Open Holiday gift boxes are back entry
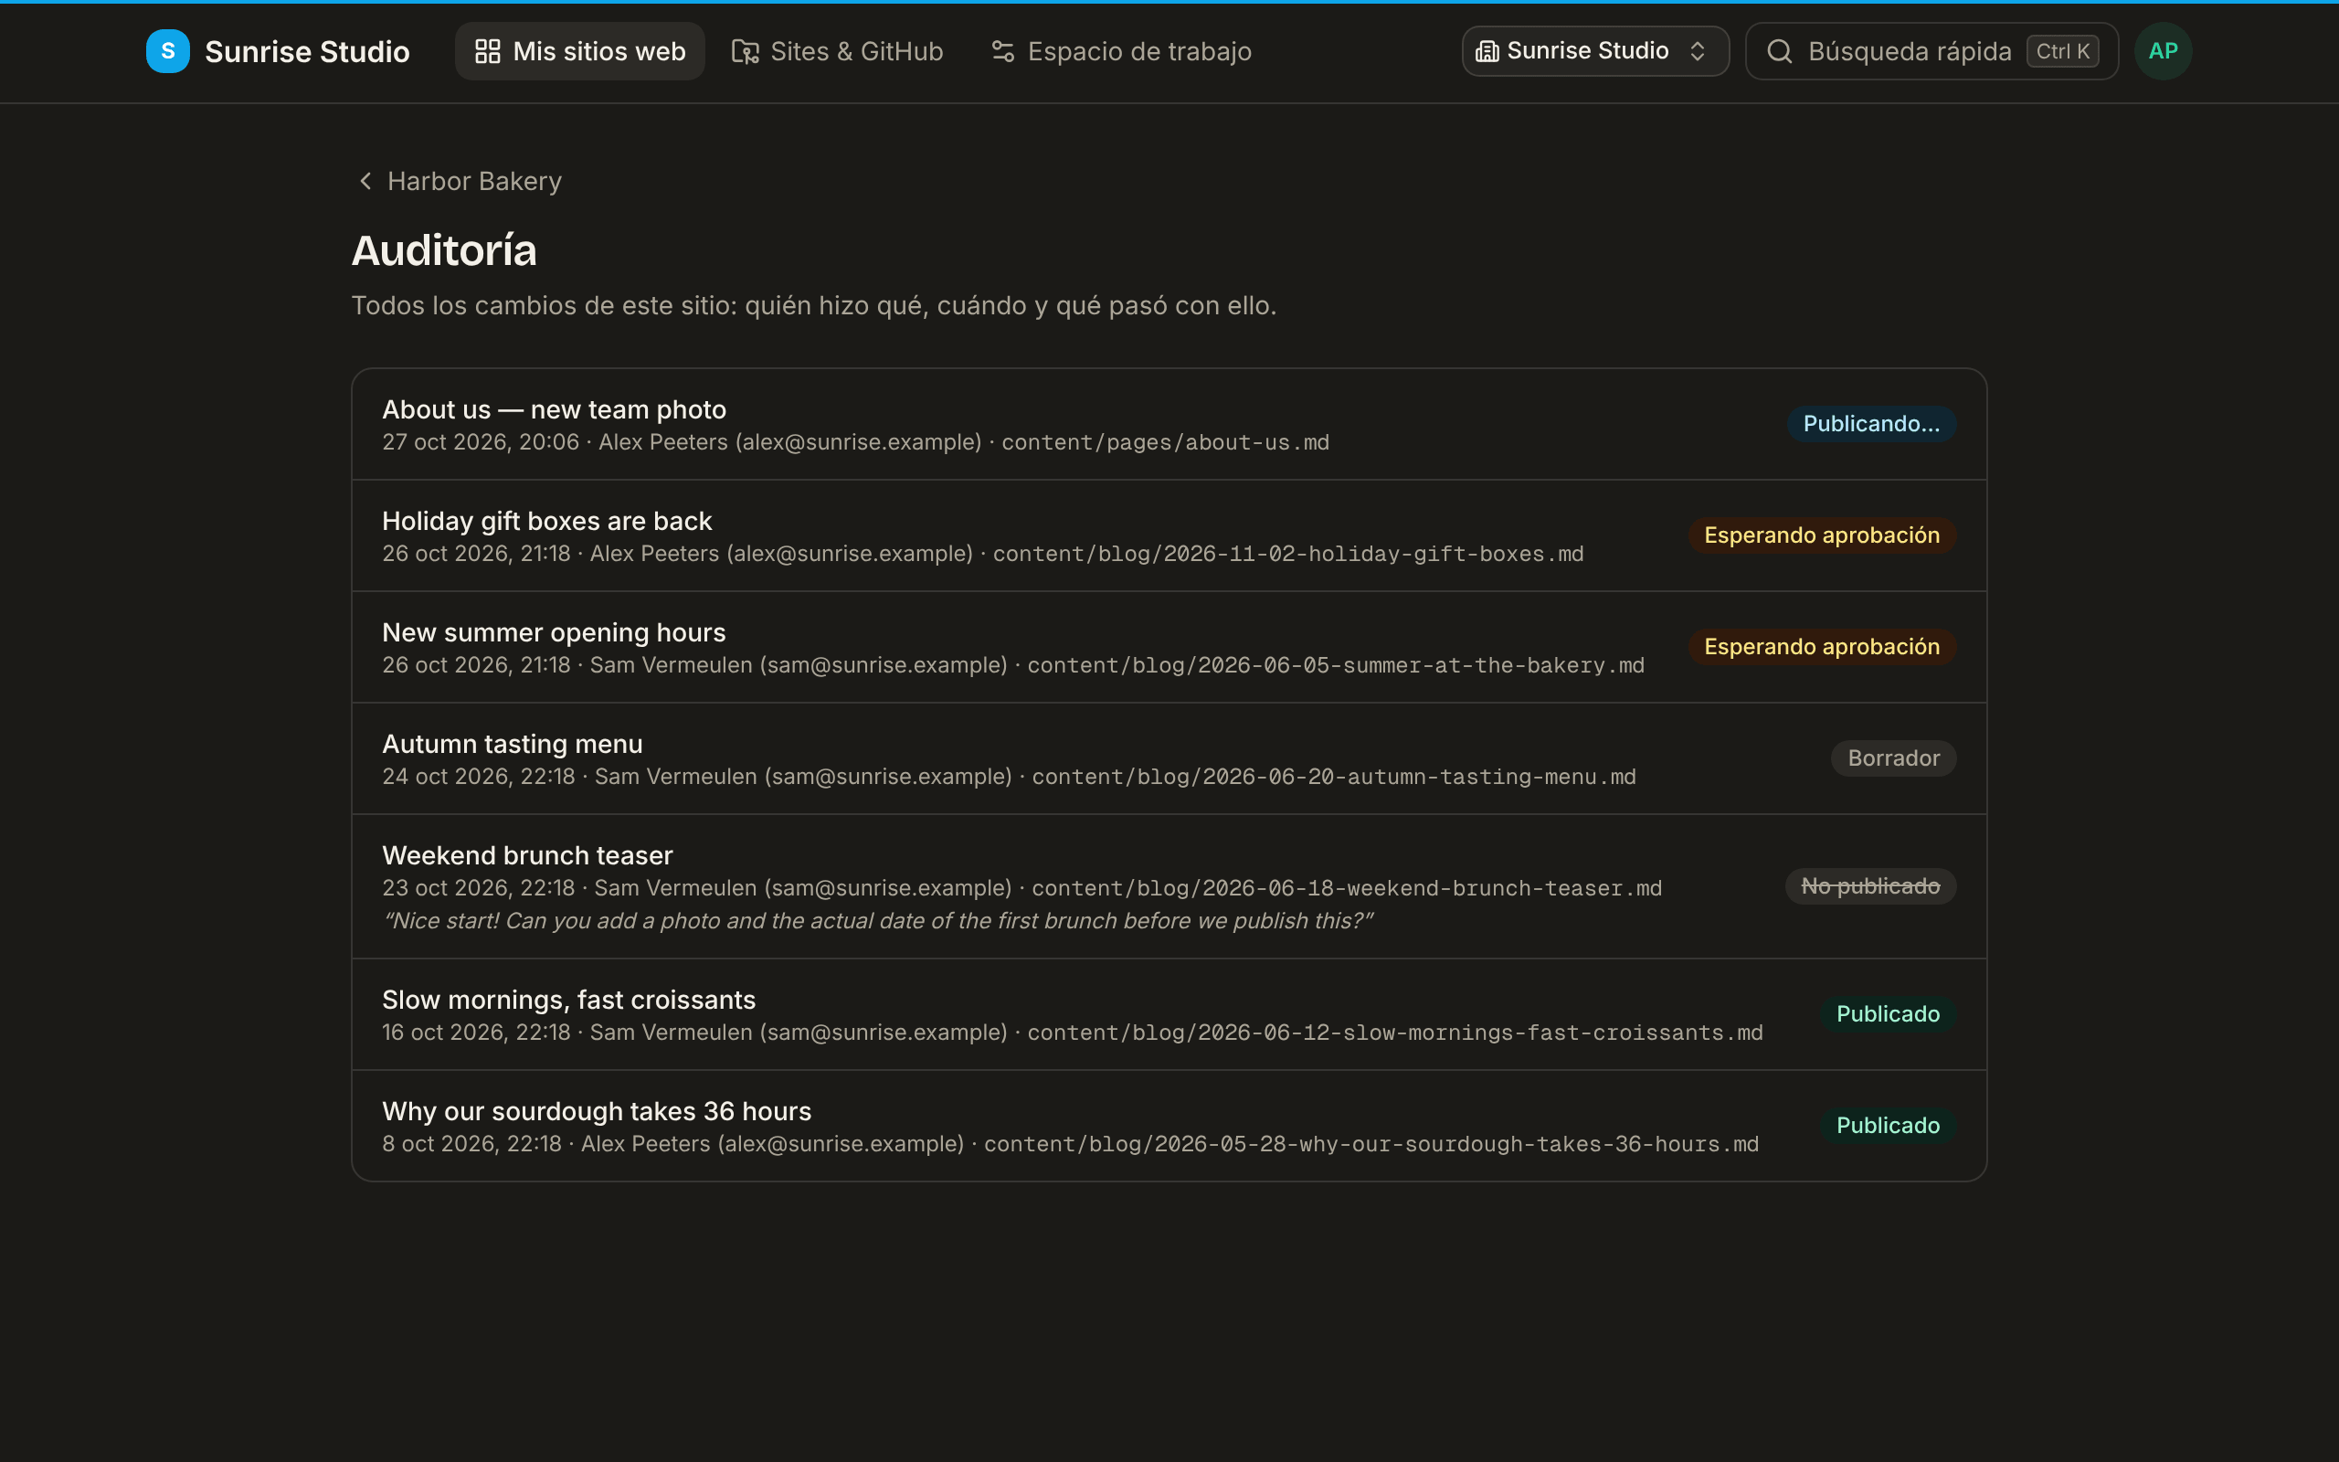 tap(1169, 535)
